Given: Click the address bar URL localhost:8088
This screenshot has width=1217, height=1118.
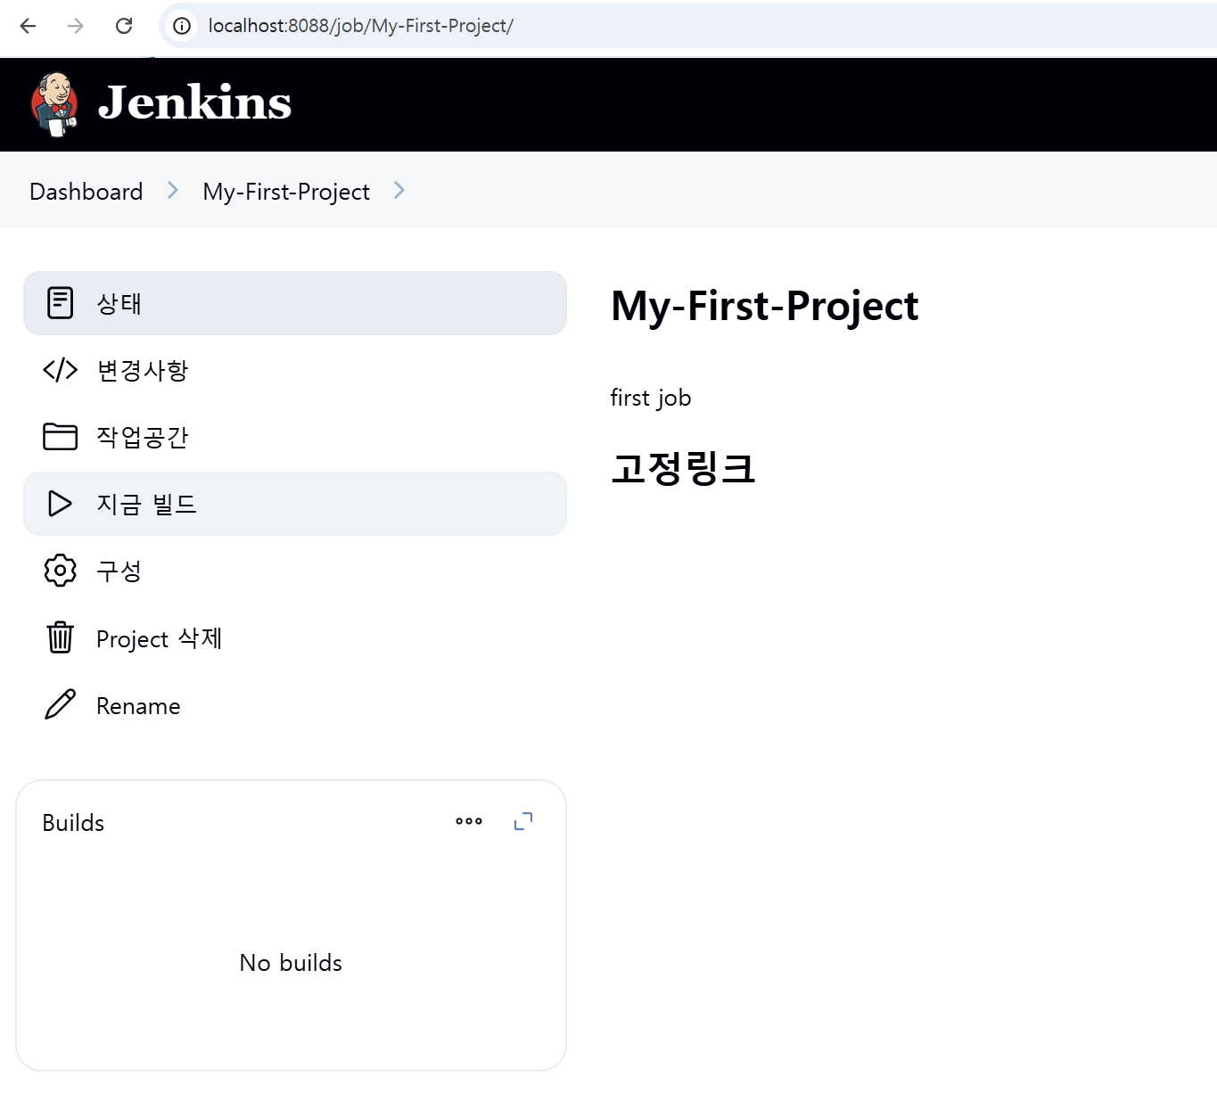Looking at the screenshot, I should click(x=360, y=26).
